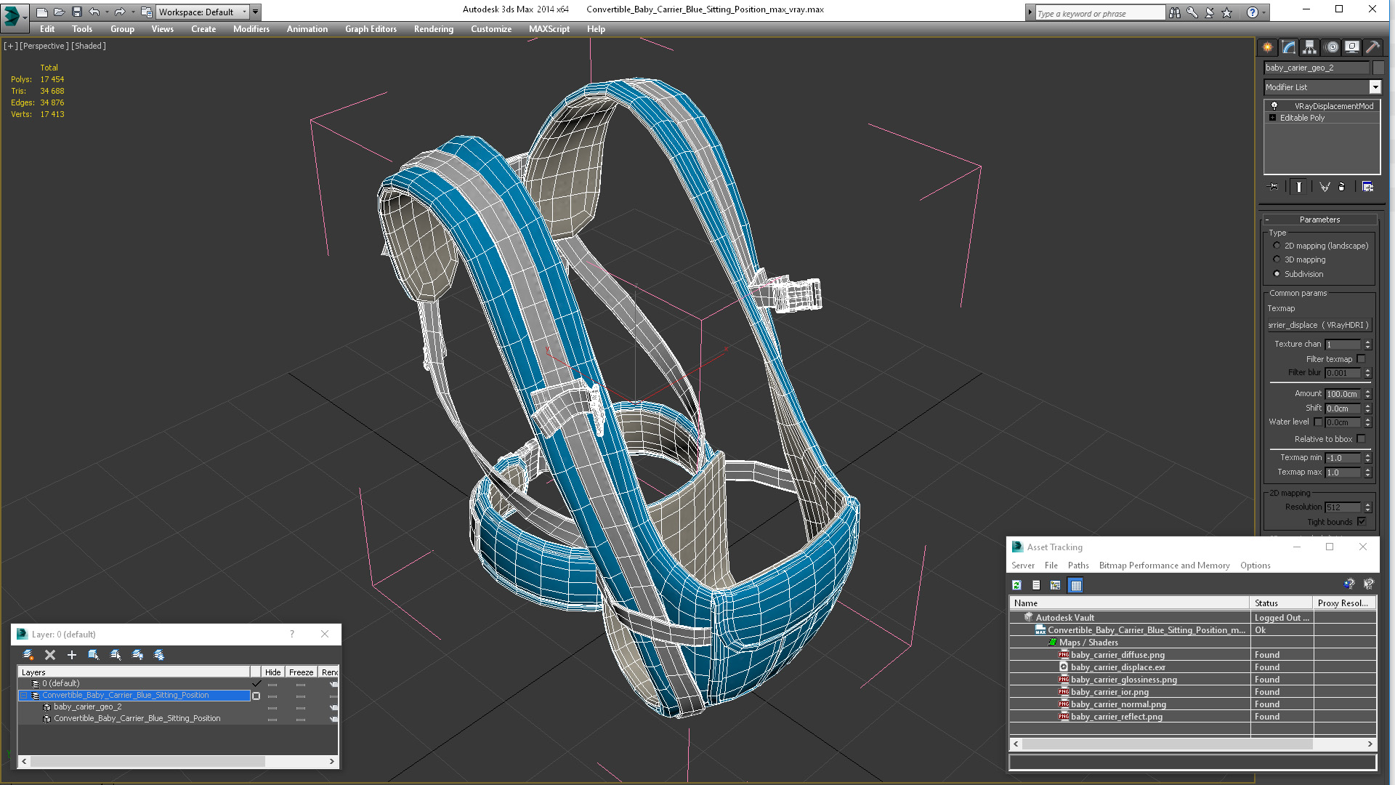Viewport: 1395px width, 785px height.
Task: Expand the Editable Poly stack entry
Action: (x=1272, y=118)
